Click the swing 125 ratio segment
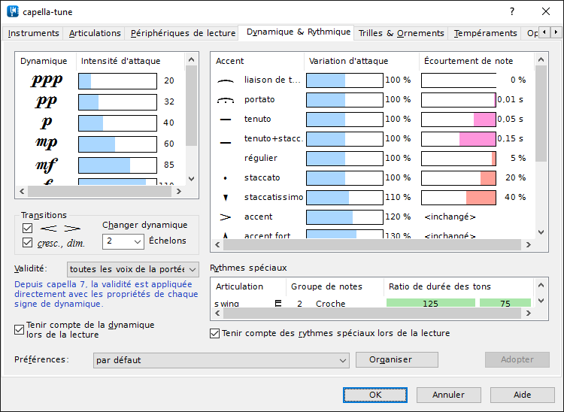564x412 pixels. [x=431, y=303]
